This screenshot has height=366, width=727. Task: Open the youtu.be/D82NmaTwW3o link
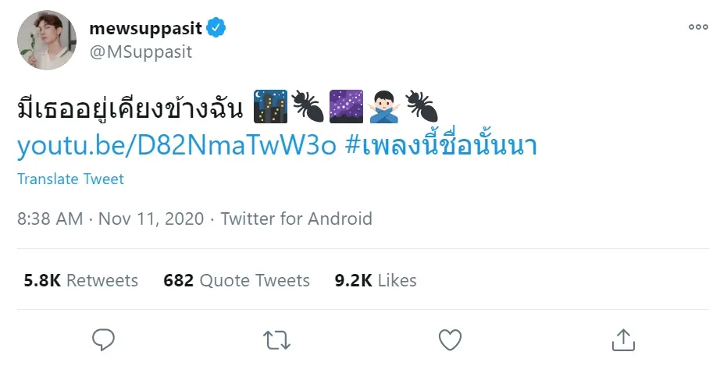tap(176, 145)
